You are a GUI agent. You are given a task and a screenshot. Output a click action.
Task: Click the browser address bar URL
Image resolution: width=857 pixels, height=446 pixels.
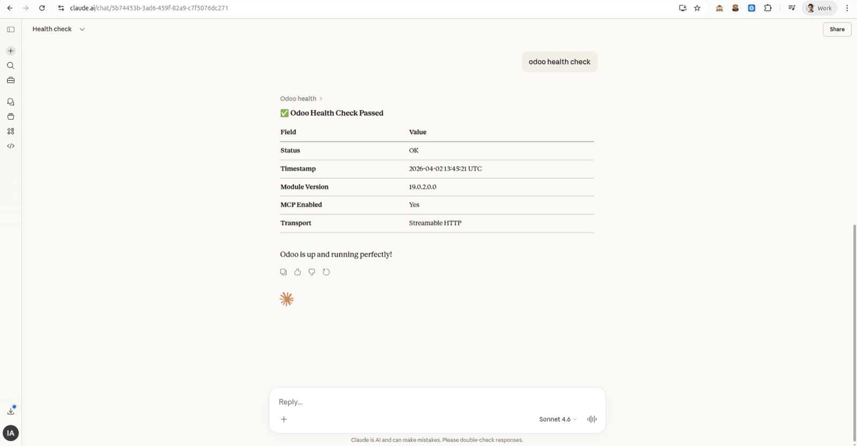pos(149,8)
